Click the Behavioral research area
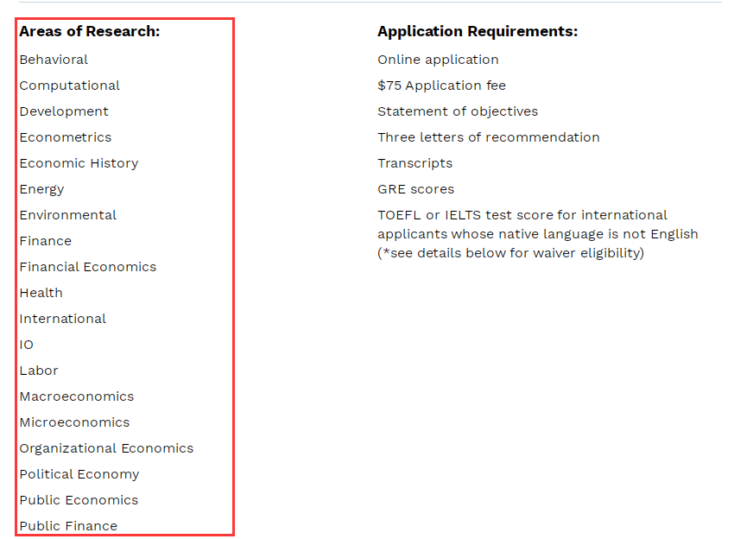Screen dimensions: 734x539 click(x=54, y=60)
